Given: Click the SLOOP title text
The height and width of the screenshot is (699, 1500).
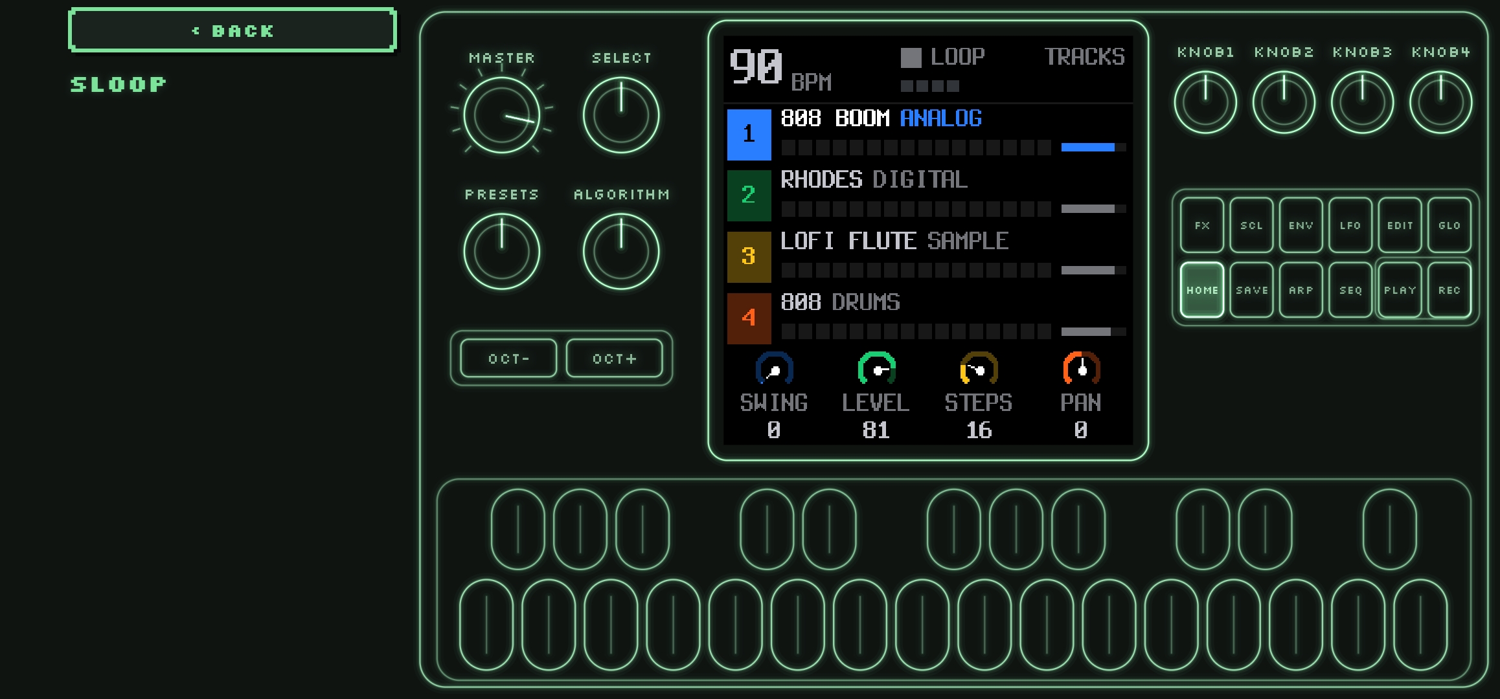Looking at the screenshot, I should click(x=119, y=84).
